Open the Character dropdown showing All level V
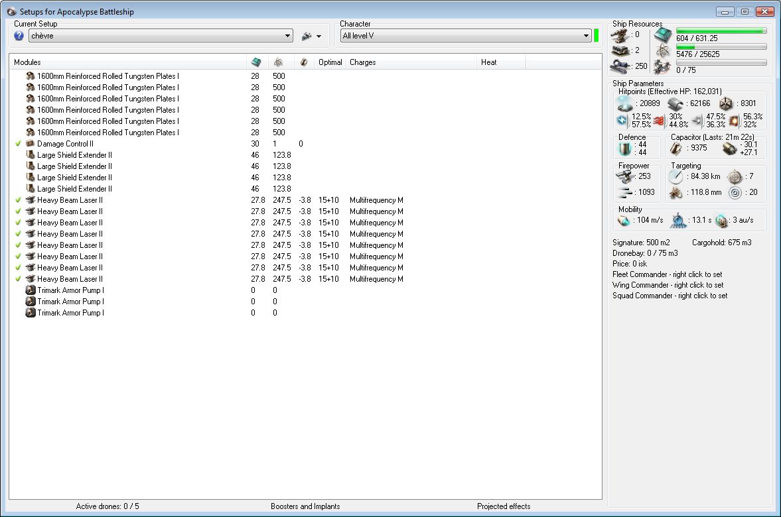Image resolution: width=781 pixels, height=517 pixels. 466,36
